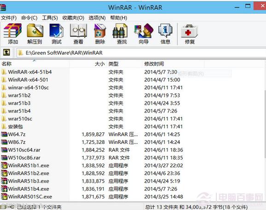Select the wrar510sc folder icon

4,119
